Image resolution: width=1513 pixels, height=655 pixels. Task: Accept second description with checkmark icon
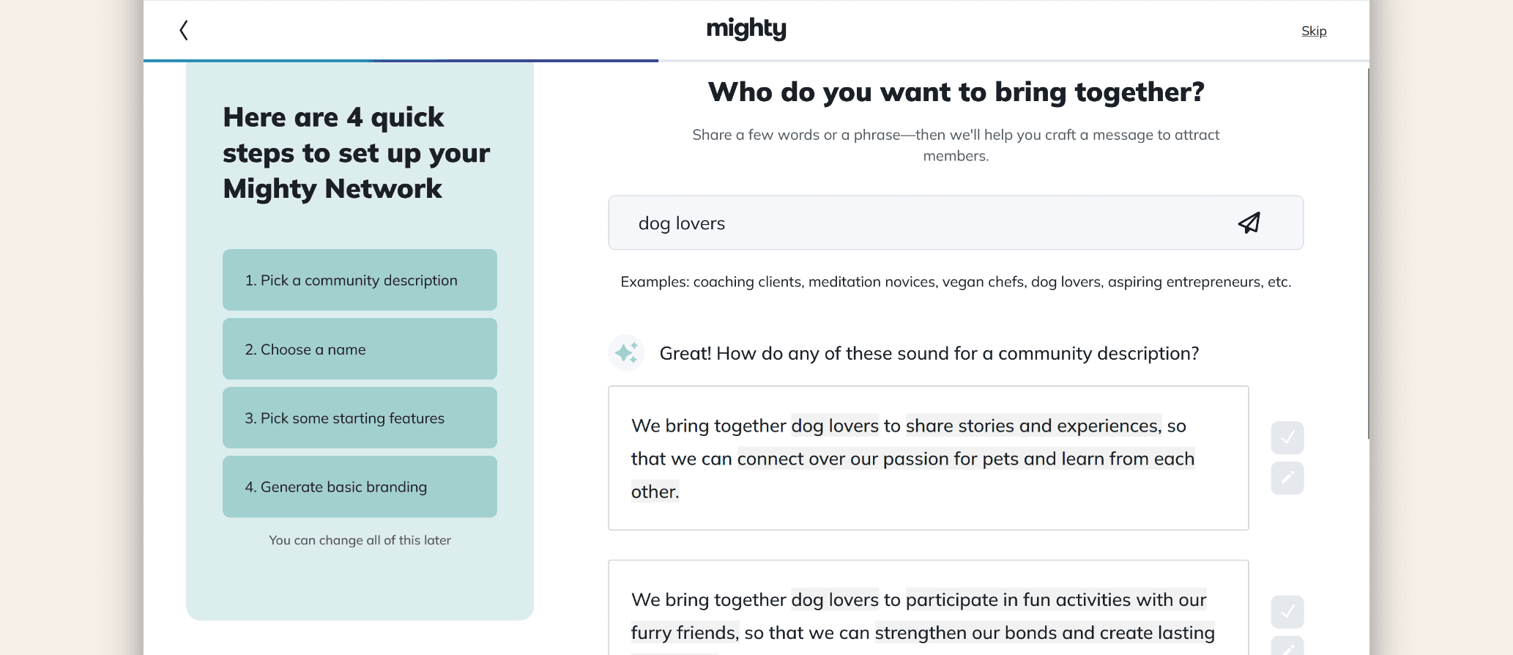[1287, 612]
